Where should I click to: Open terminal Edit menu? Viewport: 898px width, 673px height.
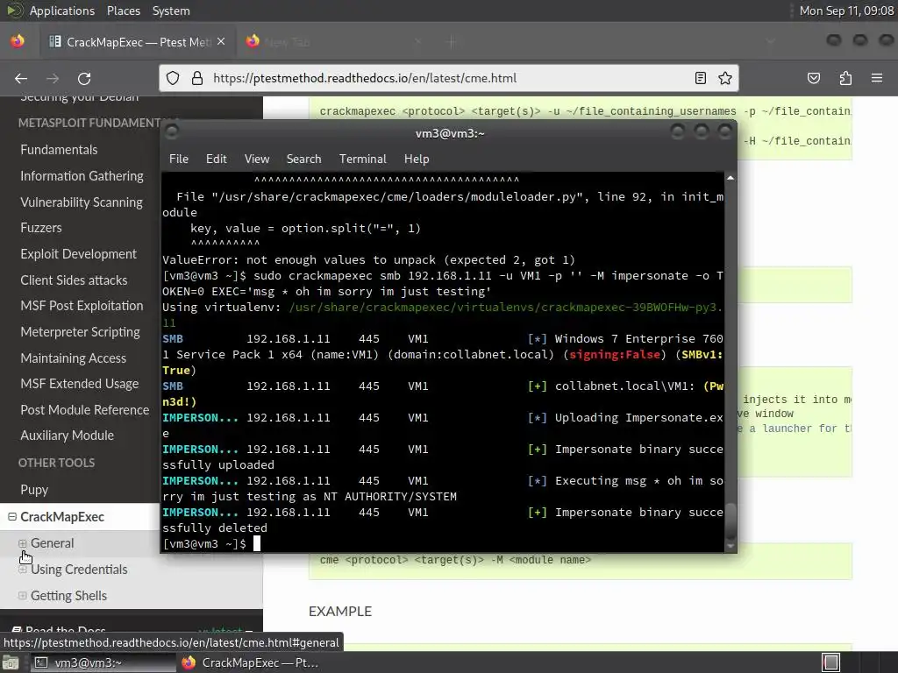pyautogui.click(x=217, y=159)
